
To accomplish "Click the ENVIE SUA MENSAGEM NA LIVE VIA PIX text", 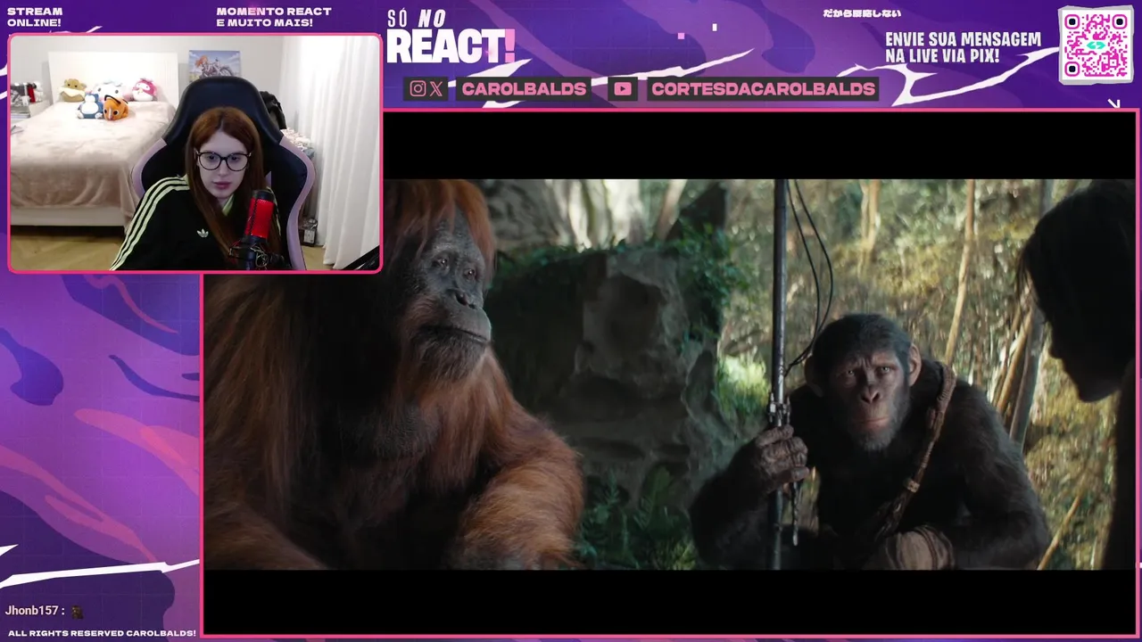I will pos(963,48).
